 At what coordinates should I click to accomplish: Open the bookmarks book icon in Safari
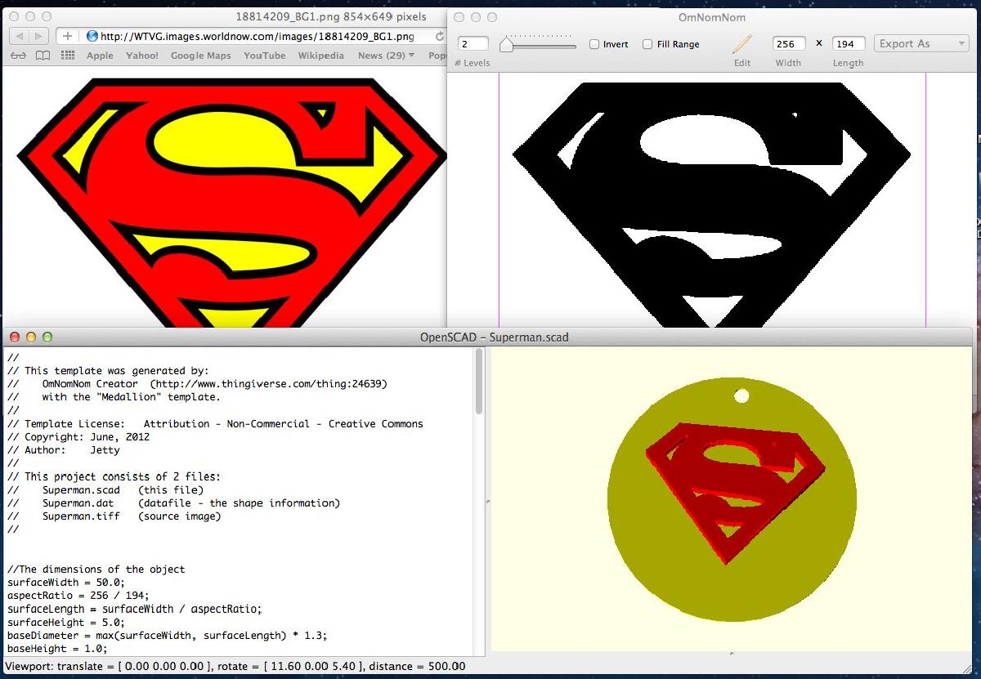pos(43,56)
